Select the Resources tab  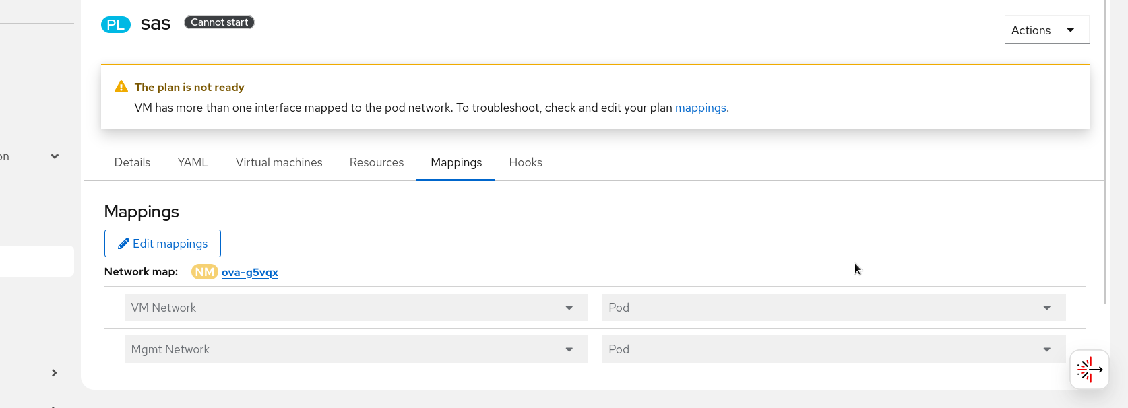click(x=377, y=162)
